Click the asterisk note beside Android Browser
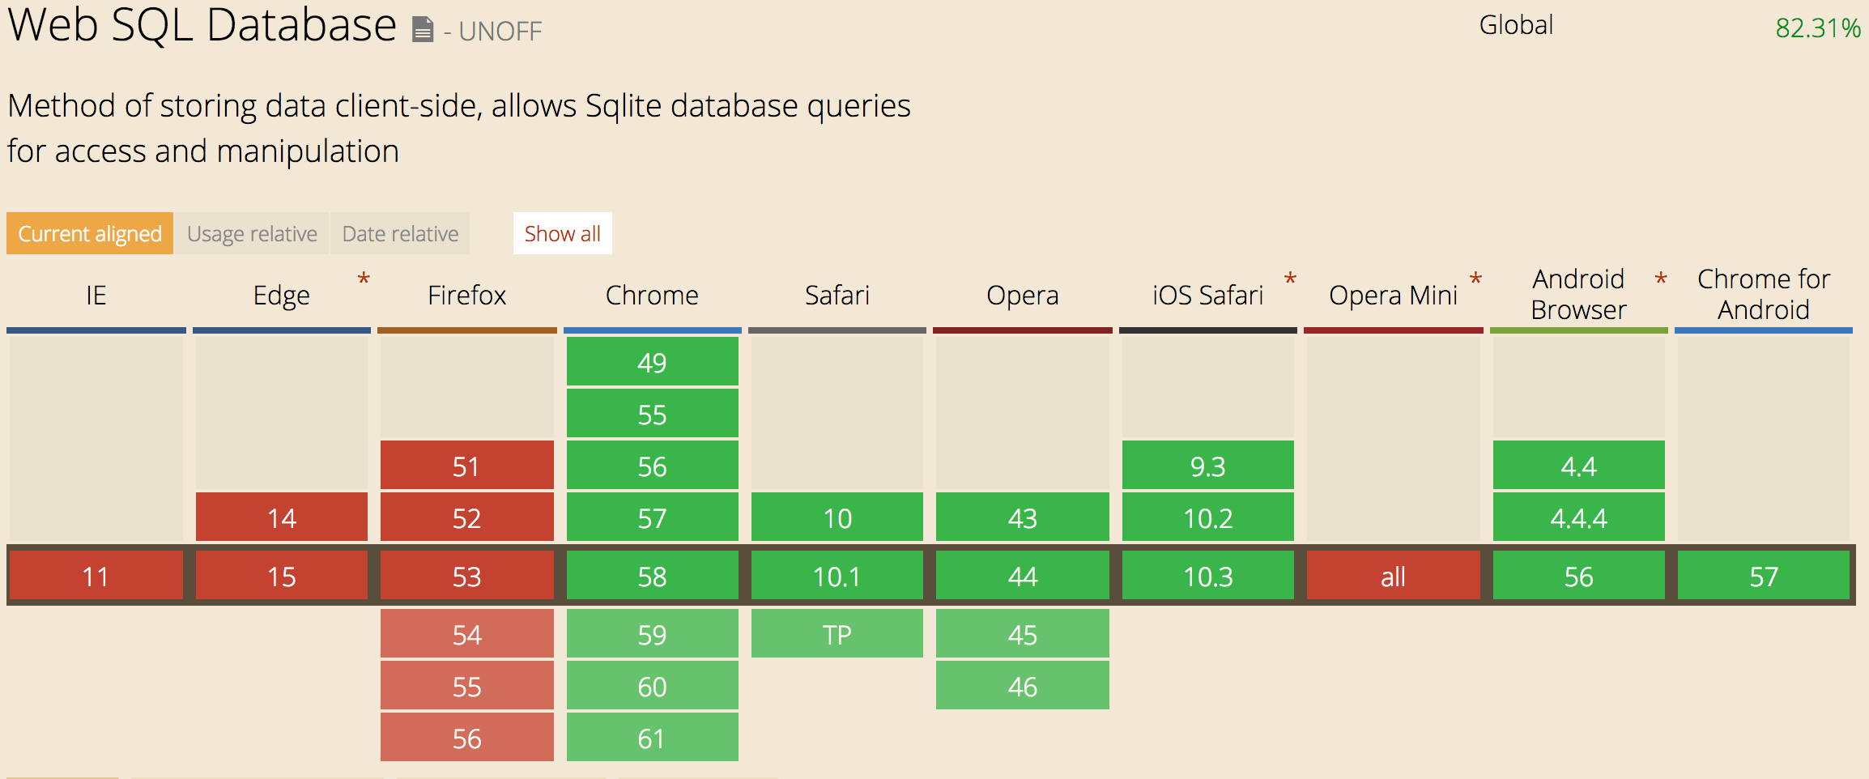 (1661, 280)
